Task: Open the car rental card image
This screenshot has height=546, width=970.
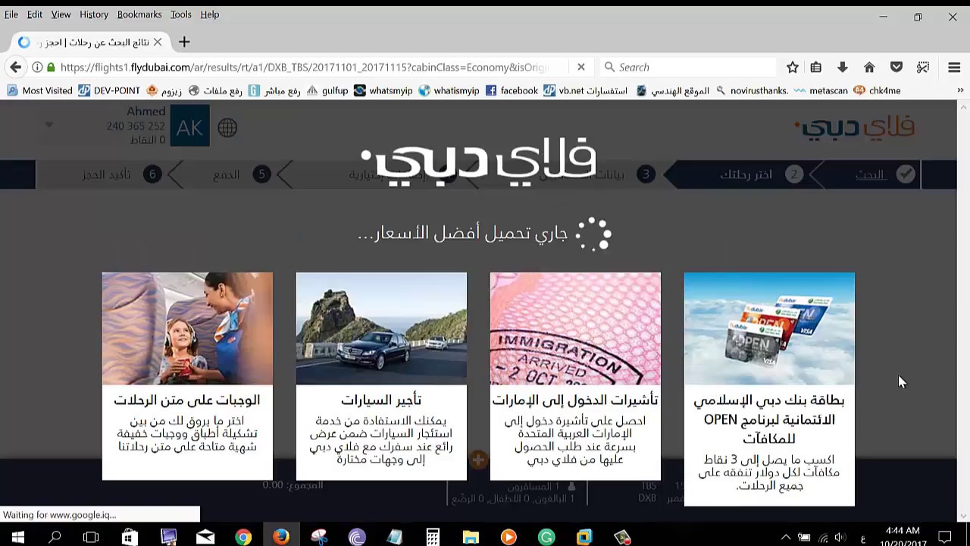Action: [381, 328]
